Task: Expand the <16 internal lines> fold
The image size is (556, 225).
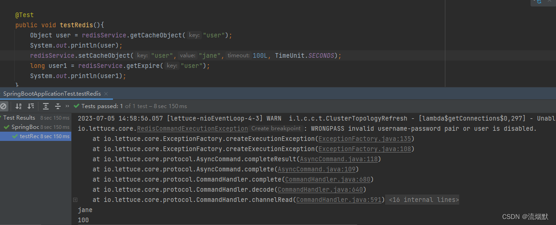Action: tap(424, 200)
